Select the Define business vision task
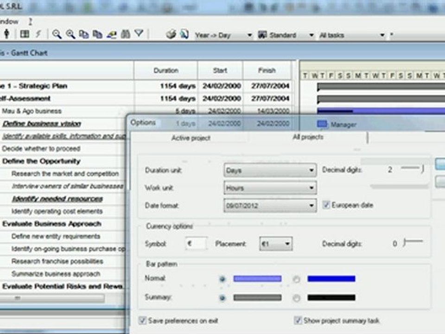The width and height of the screenshot is (445, 334). (x=42, y=123)
